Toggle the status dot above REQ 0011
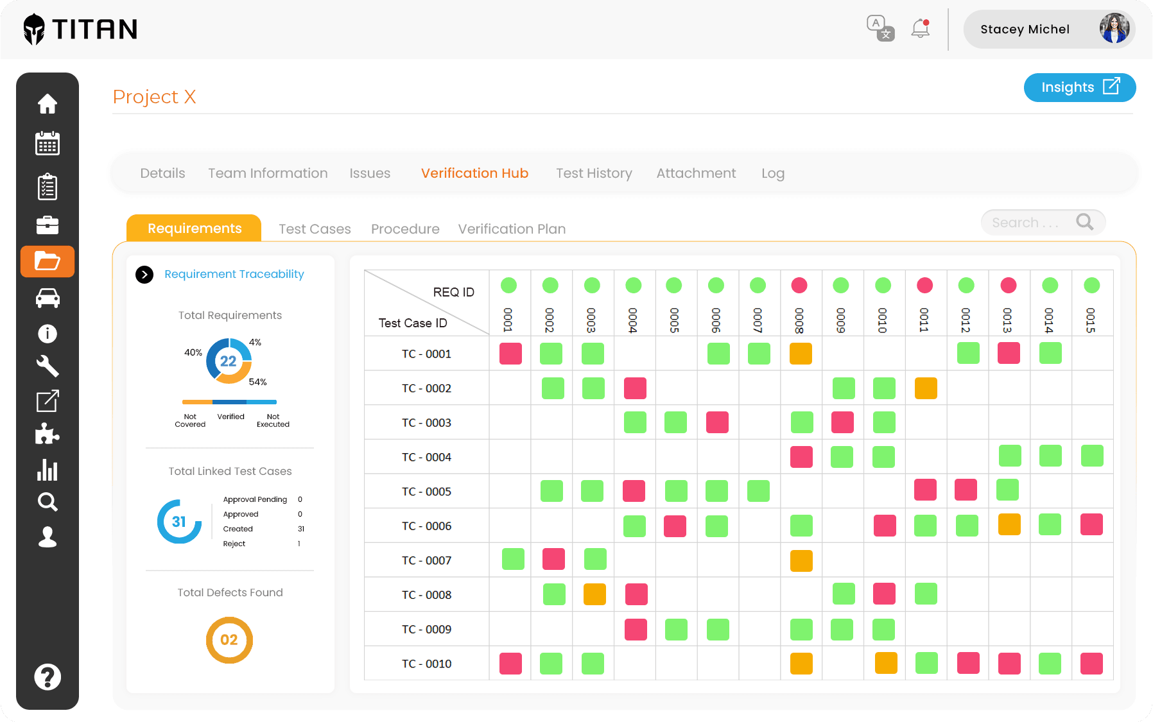Screen dimensions: 1153x722 pyautogui.click(x=924, y=286)
